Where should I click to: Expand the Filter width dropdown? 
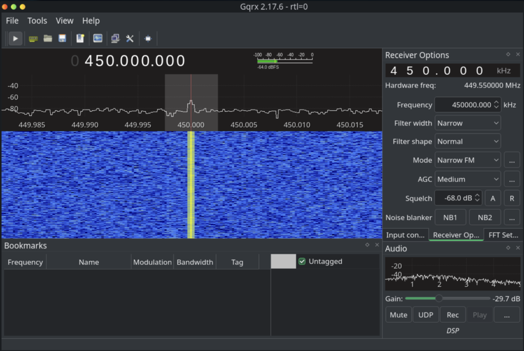[468, 123]
